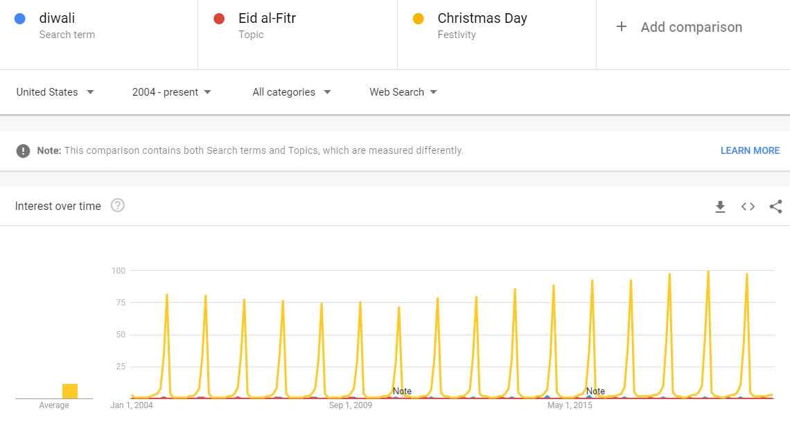Click the plus icon to add comparison
The height and width of the screenshot is (422, 790).
pyautogui.click(x=622, y=27)
